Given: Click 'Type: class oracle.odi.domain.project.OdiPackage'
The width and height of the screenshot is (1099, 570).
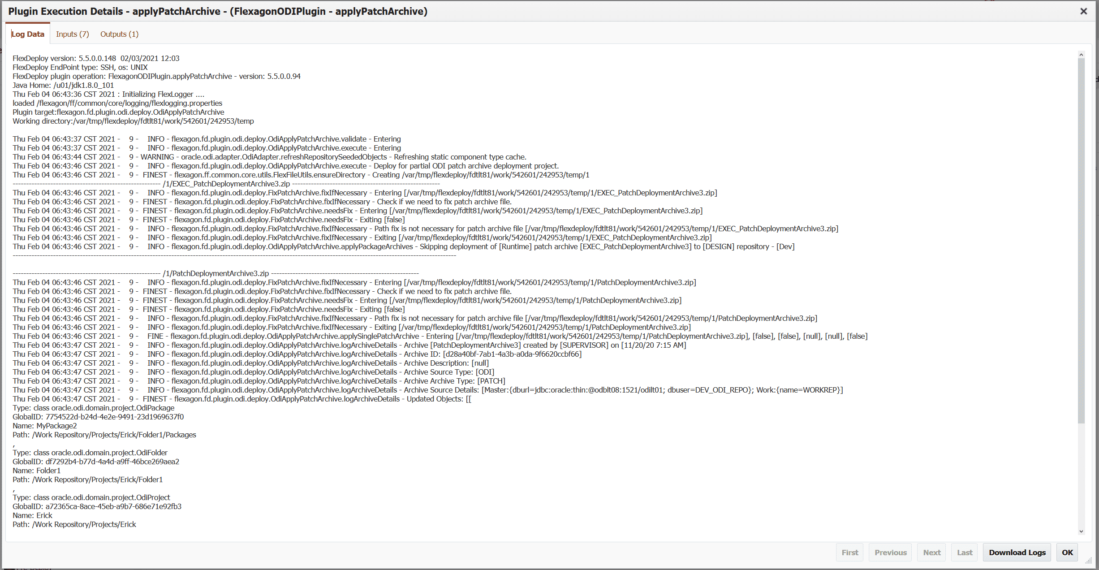Looking at the screenshot, I should 93,408.
